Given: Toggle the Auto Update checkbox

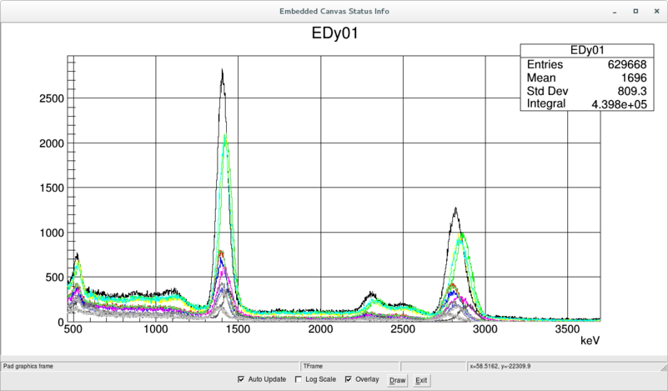Looking at the screenshot, I should (241, 379).
